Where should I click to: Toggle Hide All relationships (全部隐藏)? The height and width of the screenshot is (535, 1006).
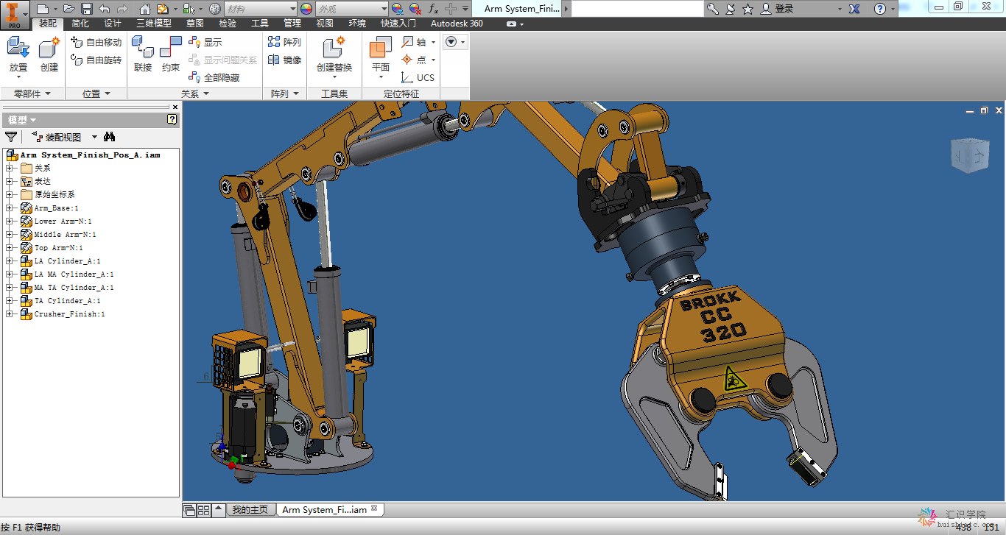tap(214, 77)
